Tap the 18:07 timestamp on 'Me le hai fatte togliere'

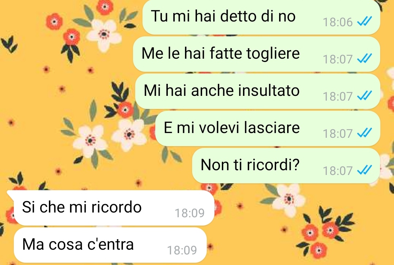338,59
